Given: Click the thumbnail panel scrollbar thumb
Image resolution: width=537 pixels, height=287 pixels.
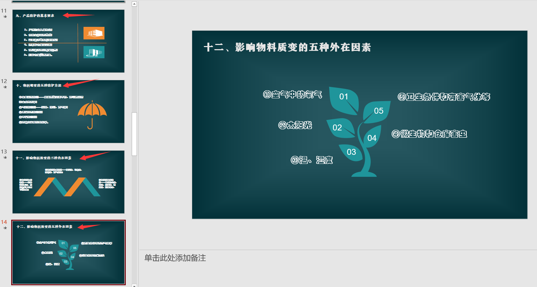Looking at the screenshot, I should [x=134, y=134].
